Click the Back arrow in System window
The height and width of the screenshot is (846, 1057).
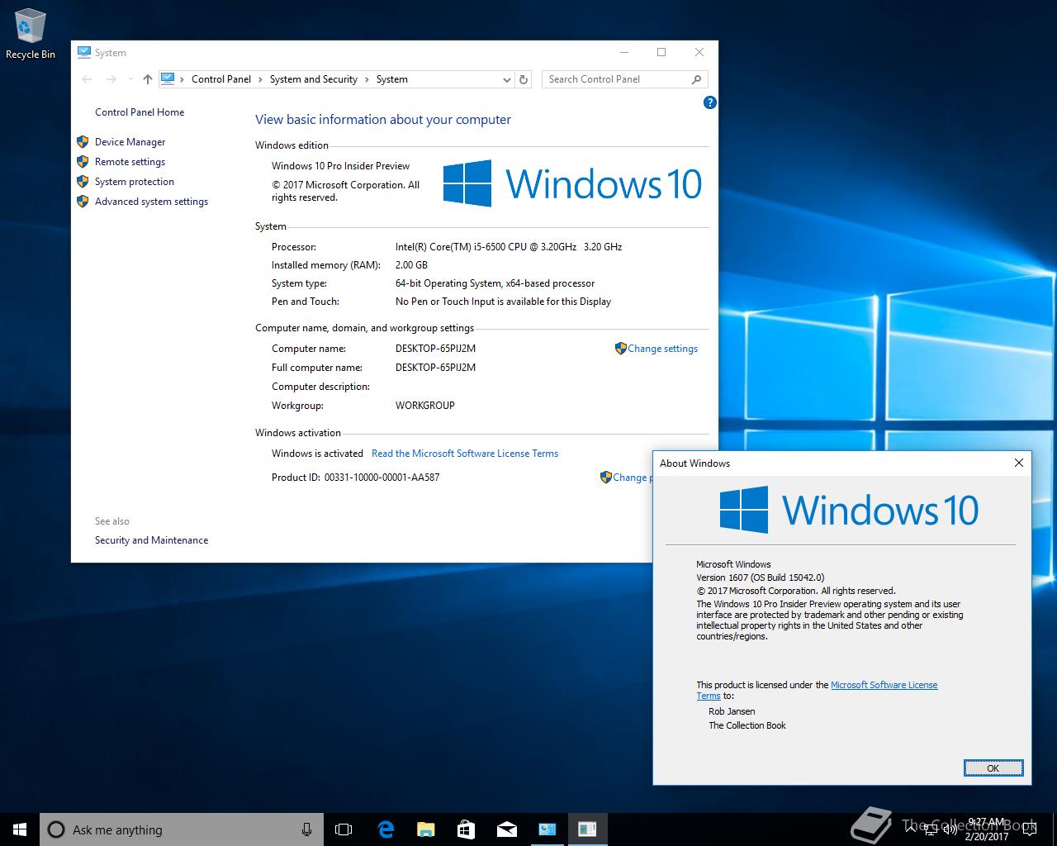pyautogui.click(x=87, y=79)
